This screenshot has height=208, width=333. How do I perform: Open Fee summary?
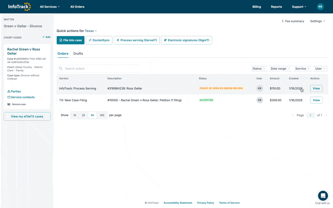(x=293, y=21)
